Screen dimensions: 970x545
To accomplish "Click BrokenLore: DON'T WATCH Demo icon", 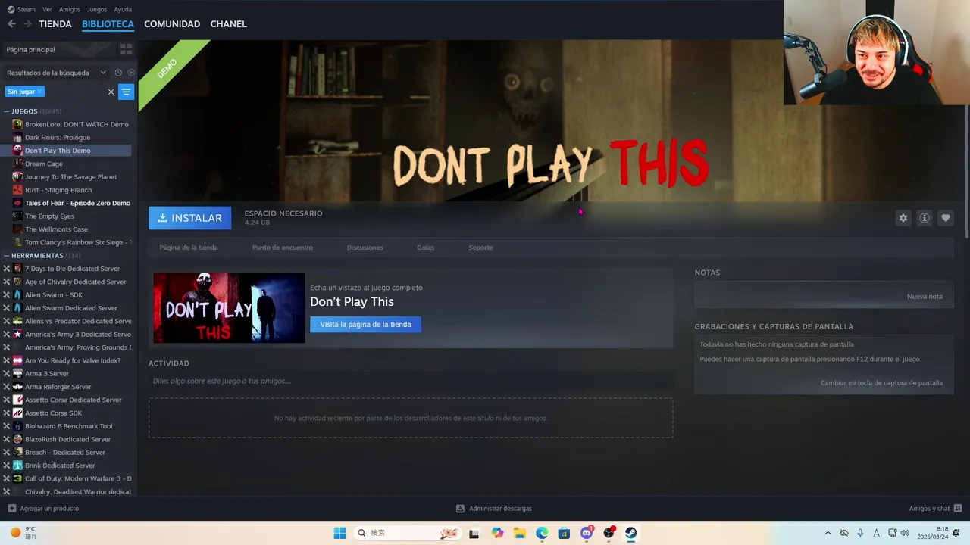I will coord(17,124).
